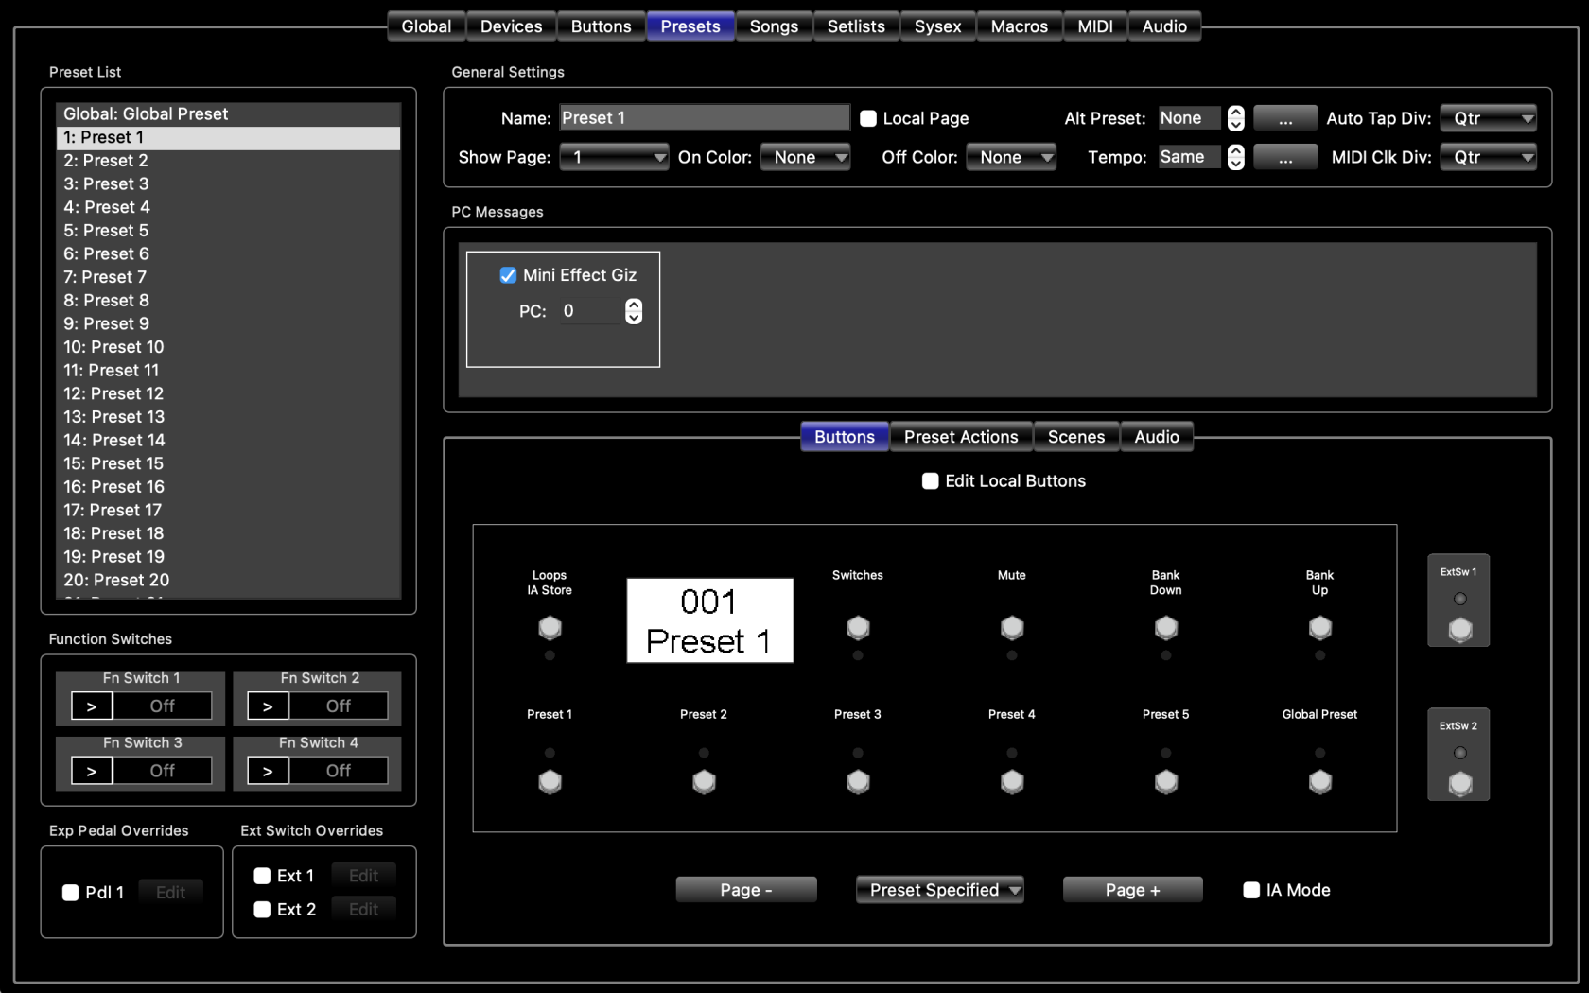Adjust the Tempo stepper arrows
The image size is (1589, 993).
1235,157
